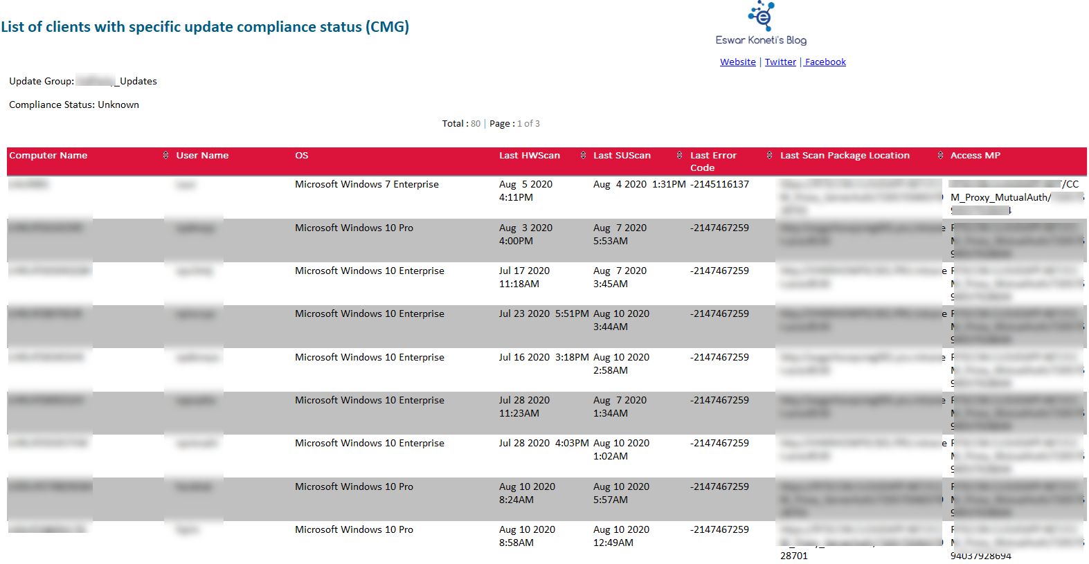This screenshot has height=564, width=1089.
Task: Click the Total 80 count text
Action: (x=461, y=124)
